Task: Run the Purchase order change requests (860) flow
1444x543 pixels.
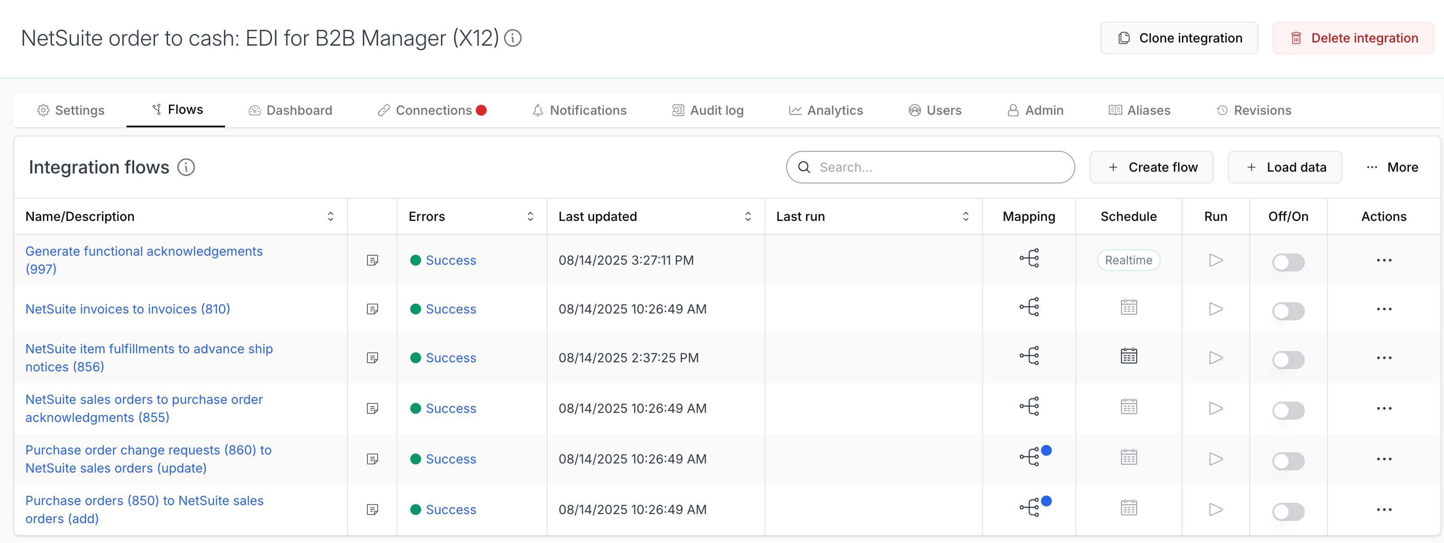Action: 1216,459
